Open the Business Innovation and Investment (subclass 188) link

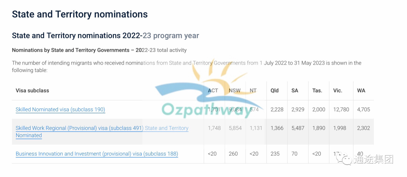tap(97, 154)
